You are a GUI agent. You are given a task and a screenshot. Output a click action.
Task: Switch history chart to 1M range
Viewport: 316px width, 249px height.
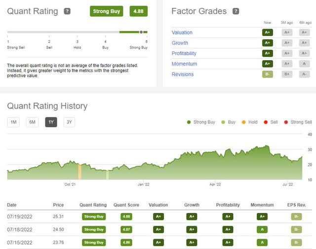tap(13, 122)
